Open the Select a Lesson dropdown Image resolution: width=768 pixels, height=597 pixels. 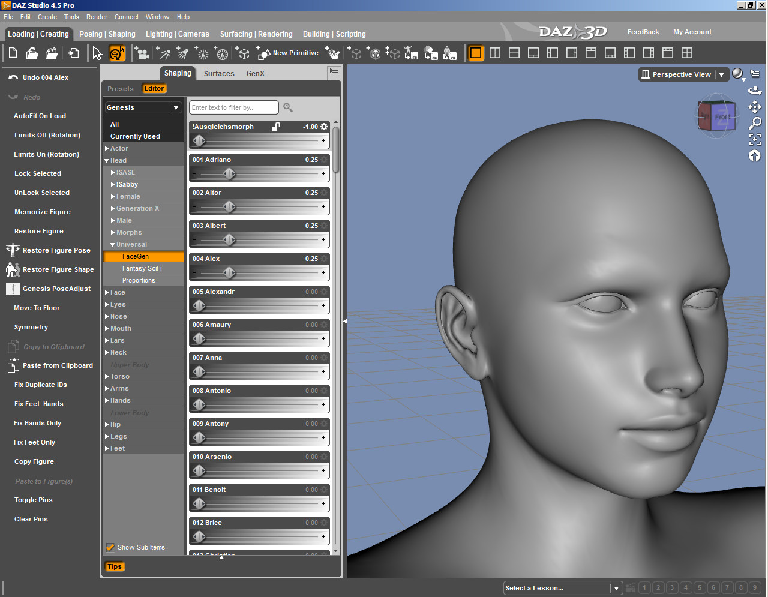click(x=562, y=588)
